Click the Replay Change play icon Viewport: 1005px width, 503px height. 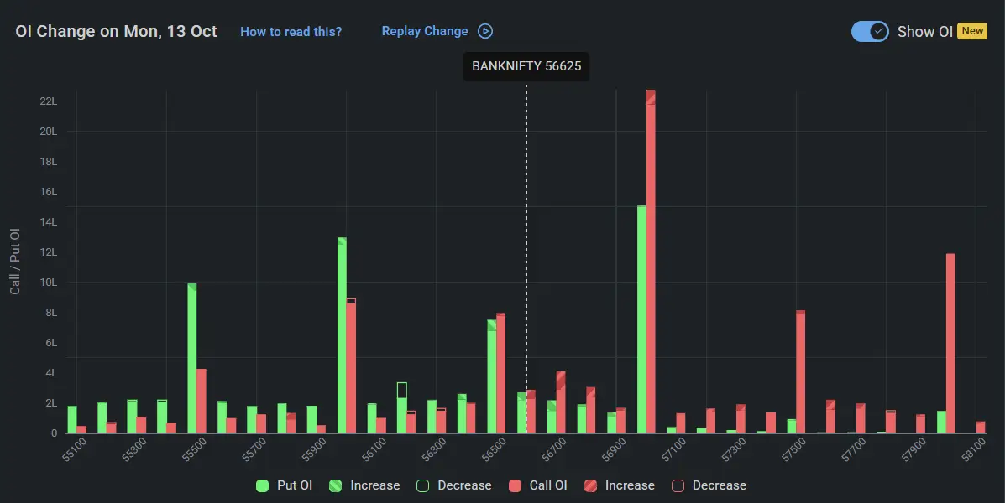click(485, 31)
